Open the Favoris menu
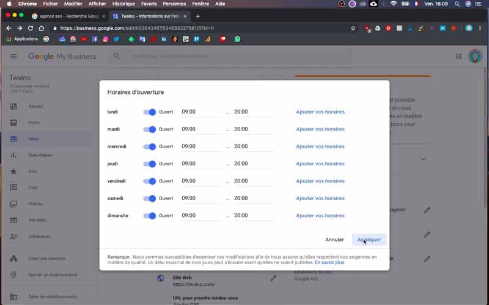 pyautogui.click(x=149, y=4)
